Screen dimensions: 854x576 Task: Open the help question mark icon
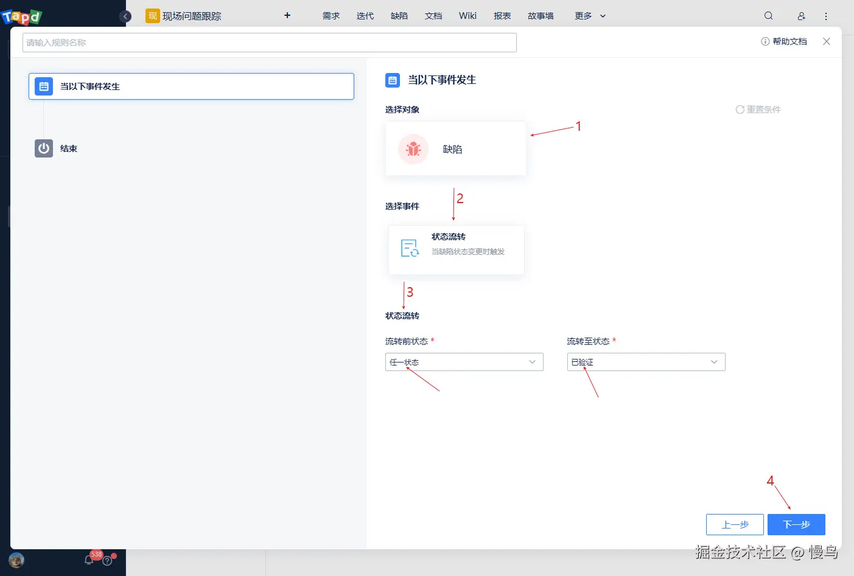107,561
